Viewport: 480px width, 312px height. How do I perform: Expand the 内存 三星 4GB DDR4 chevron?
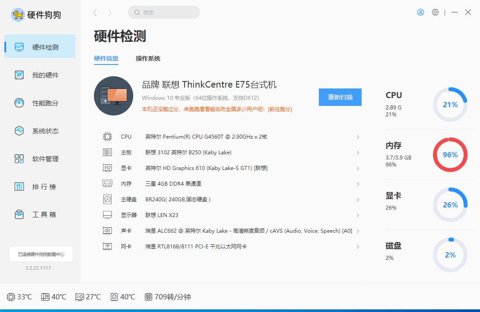tap(358, 184)
